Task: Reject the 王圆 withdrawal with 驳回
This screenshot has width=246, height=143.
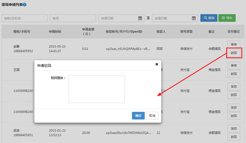Action: 234,74
